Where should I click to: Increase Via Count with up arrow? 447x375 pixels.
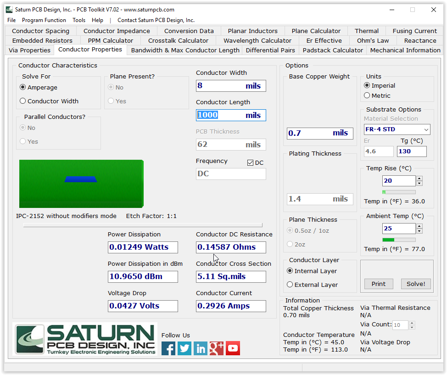click(412, 323)
